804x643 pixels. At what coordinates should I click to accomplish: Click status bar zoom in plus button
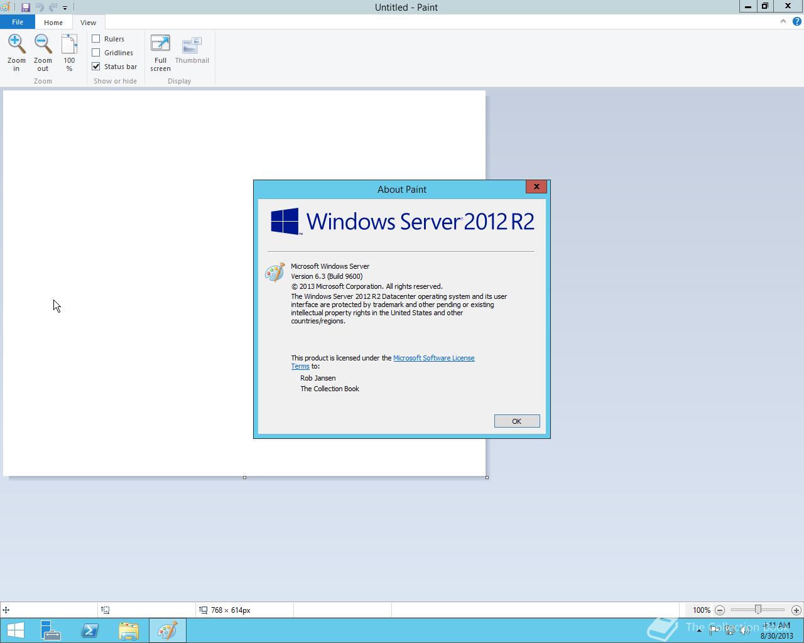pyautogui.click(x=796, y=610)
